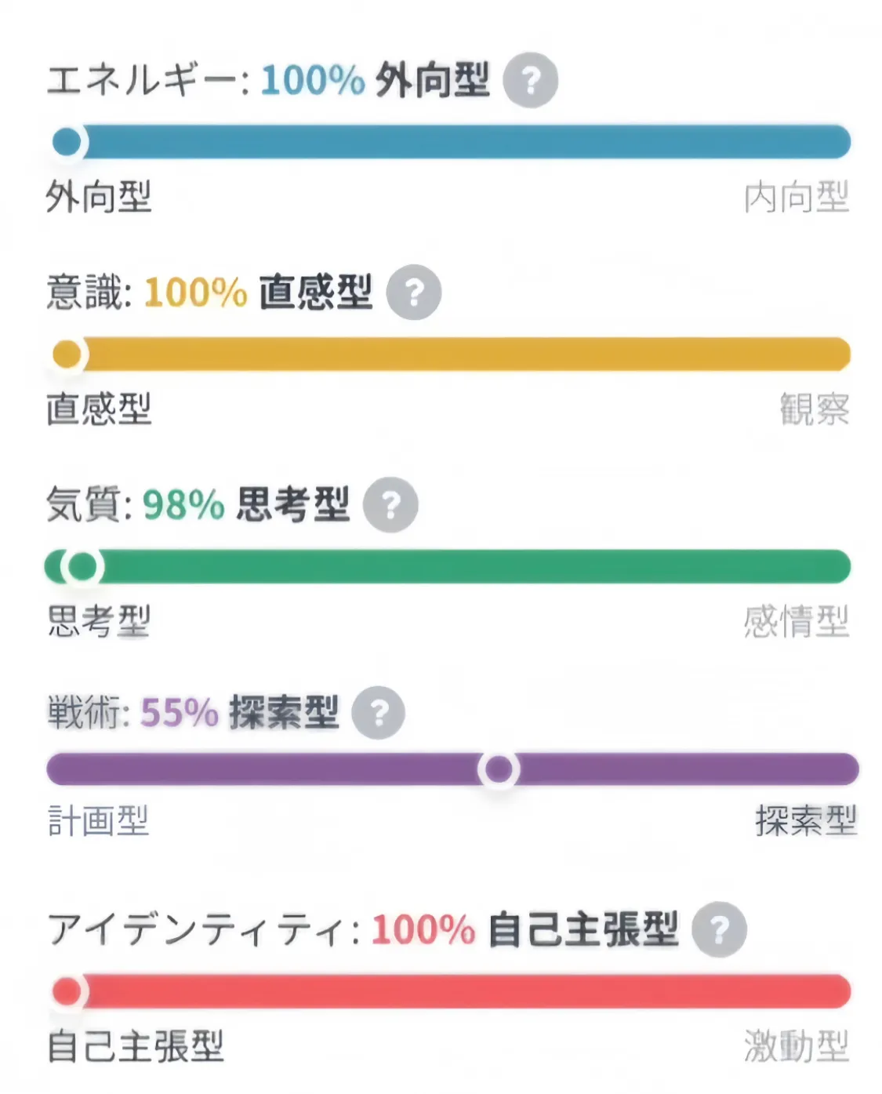
Task: Select the 計画型 label under purple bar
Action: pos(98,821)
